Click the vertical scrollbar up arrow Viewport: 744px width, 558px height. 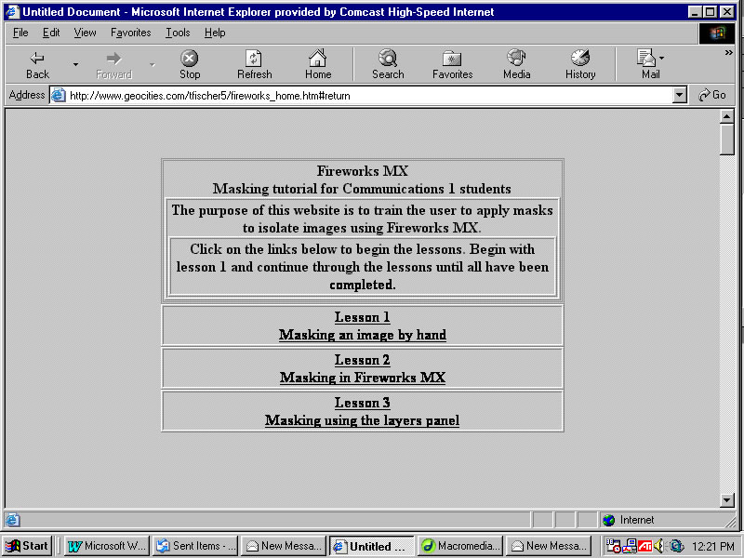click(727, 116)
